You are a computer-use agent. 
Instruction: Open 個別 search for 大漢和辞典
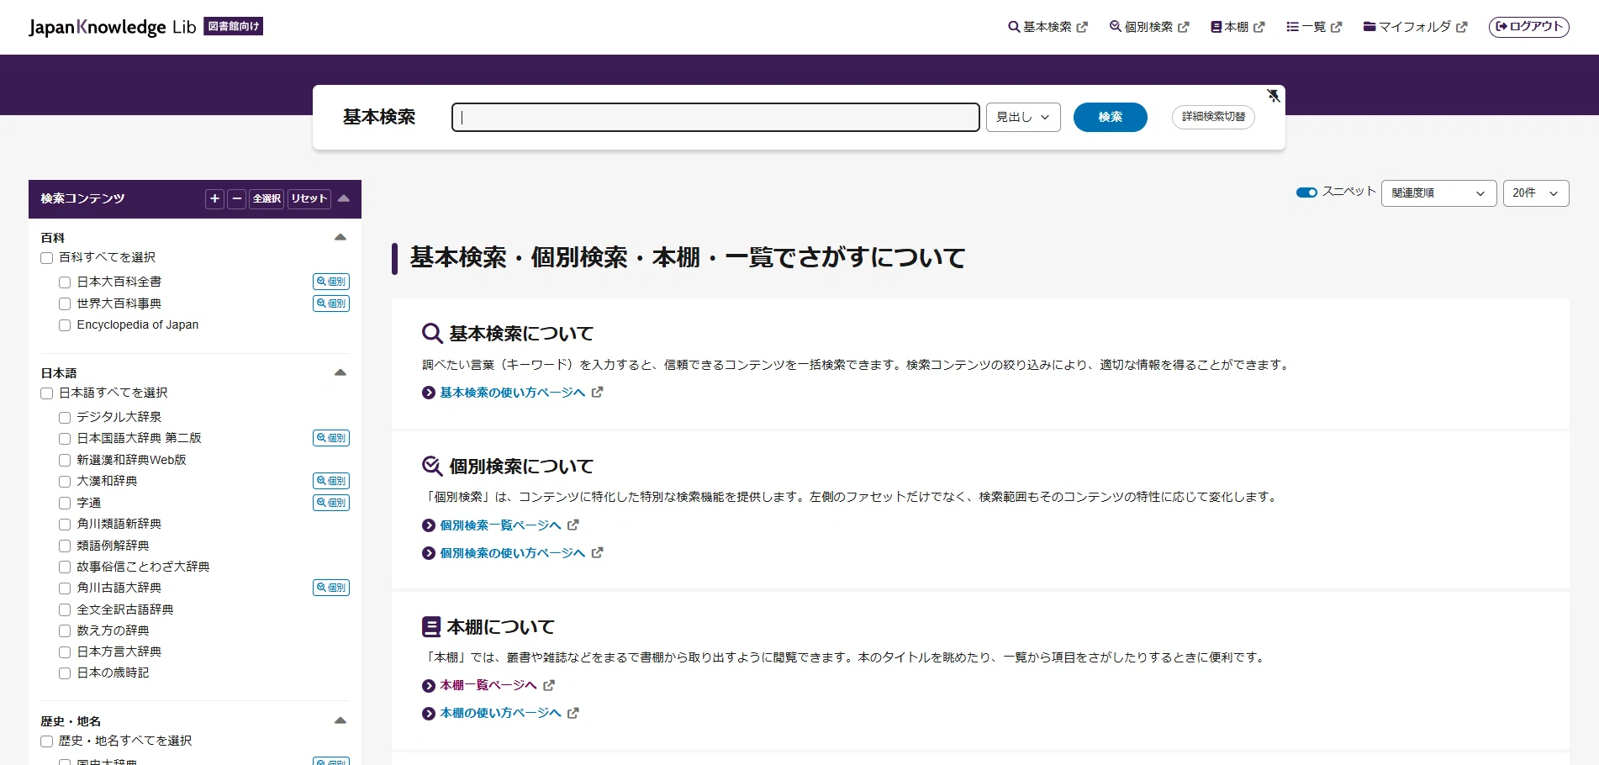click(x=331, y=481)
